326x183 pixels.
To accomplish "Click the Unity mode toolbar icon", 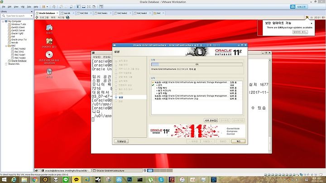I will (94, 7).
